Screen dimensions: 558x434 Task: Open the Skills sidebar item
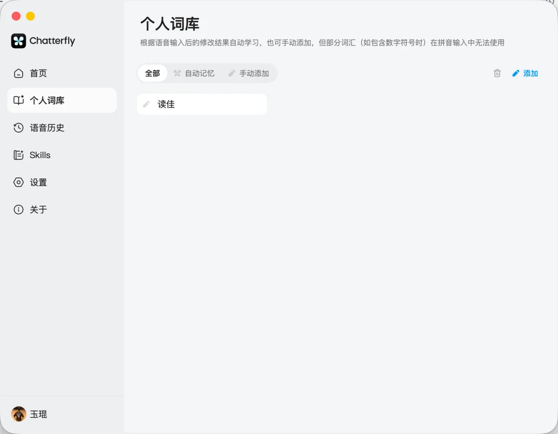(x=62, y=155)
